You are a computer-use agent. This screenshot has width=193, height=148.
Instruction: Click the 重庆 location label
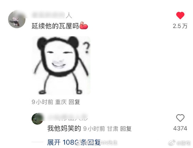click(x=61, y=102)
